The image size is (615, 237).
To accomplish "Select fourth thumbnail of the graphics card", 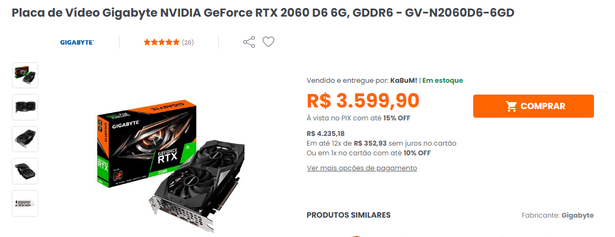I will pyautogui.click(x=25, y=171).
